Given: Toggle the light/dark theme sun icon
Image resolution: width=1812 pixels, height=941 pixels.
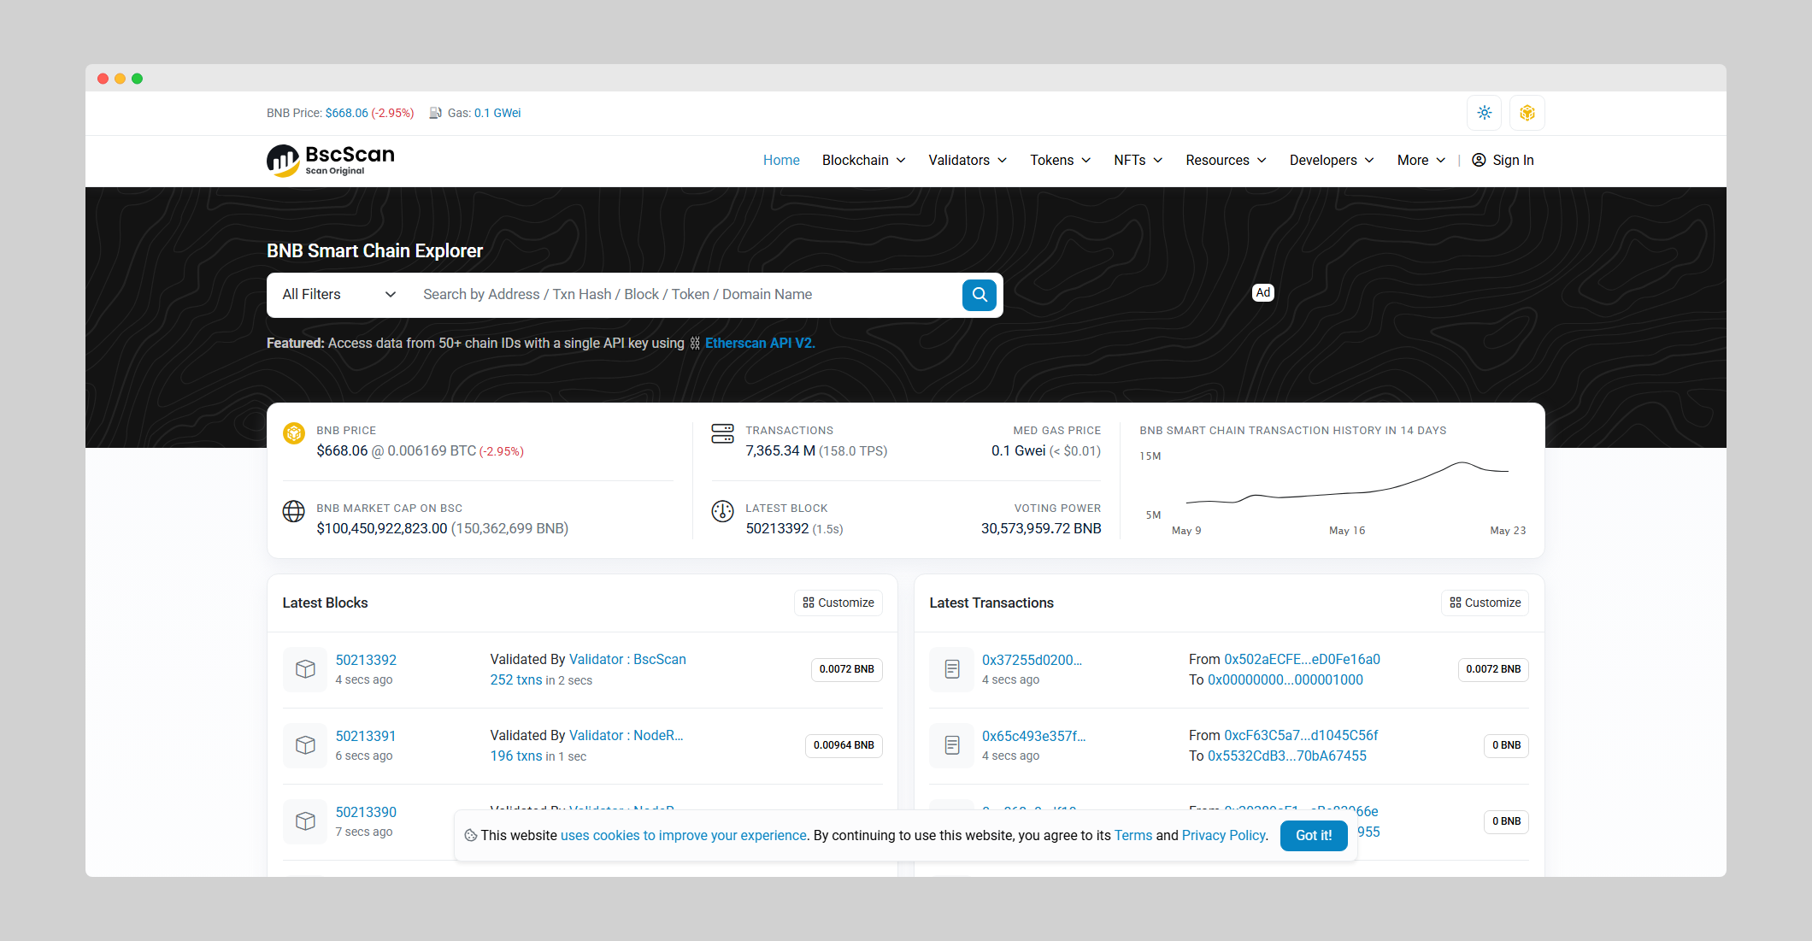Looking at the screenshot, I should [1485, 113].
